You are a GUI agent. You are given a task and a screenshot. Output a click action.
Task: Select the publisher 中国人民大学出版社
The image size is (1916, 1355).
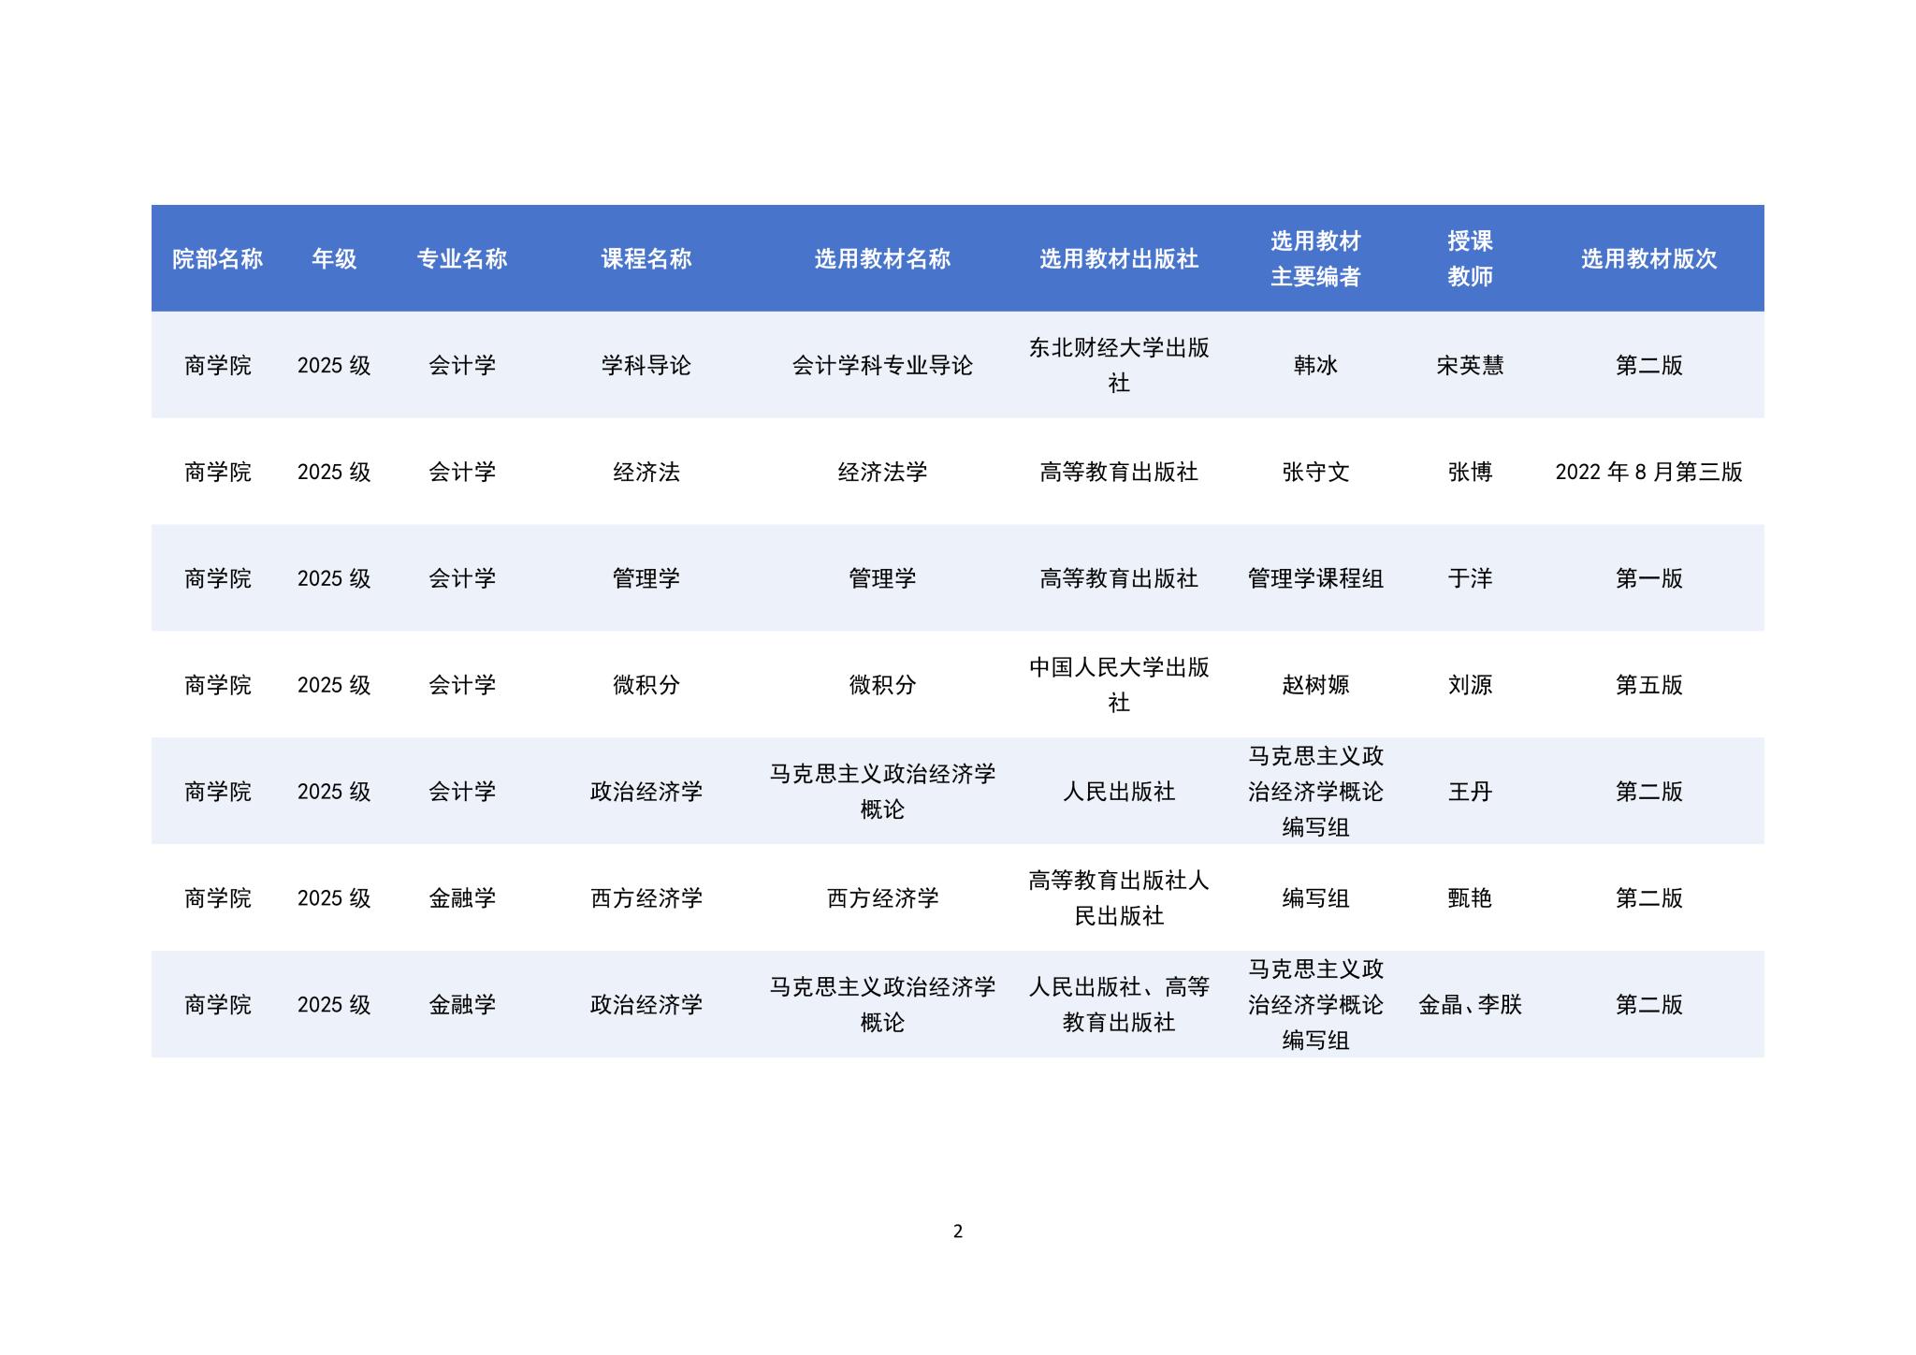click(x=1119, y=685)
